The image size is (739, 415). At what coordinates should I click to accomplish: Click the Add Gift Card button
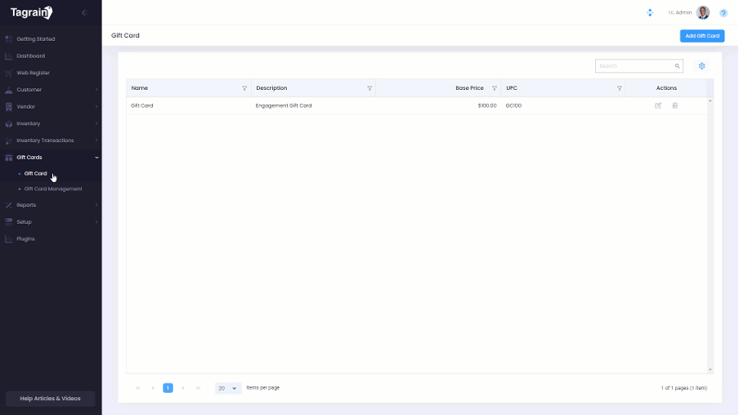pyautogui.click(x=702, y=36)
